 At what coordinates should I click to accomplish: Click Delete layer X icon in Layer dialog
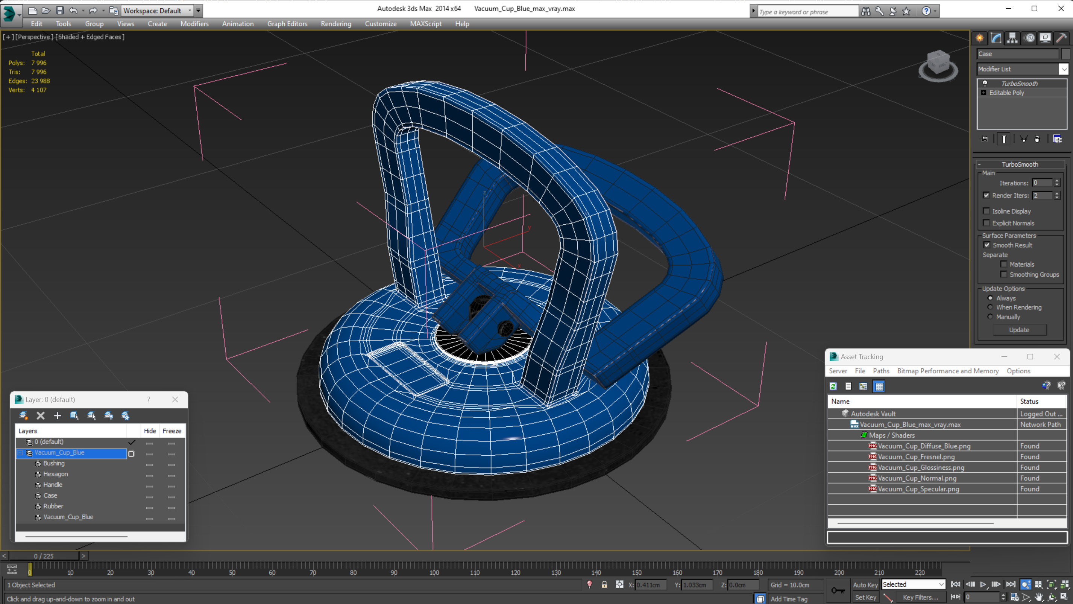40,415
